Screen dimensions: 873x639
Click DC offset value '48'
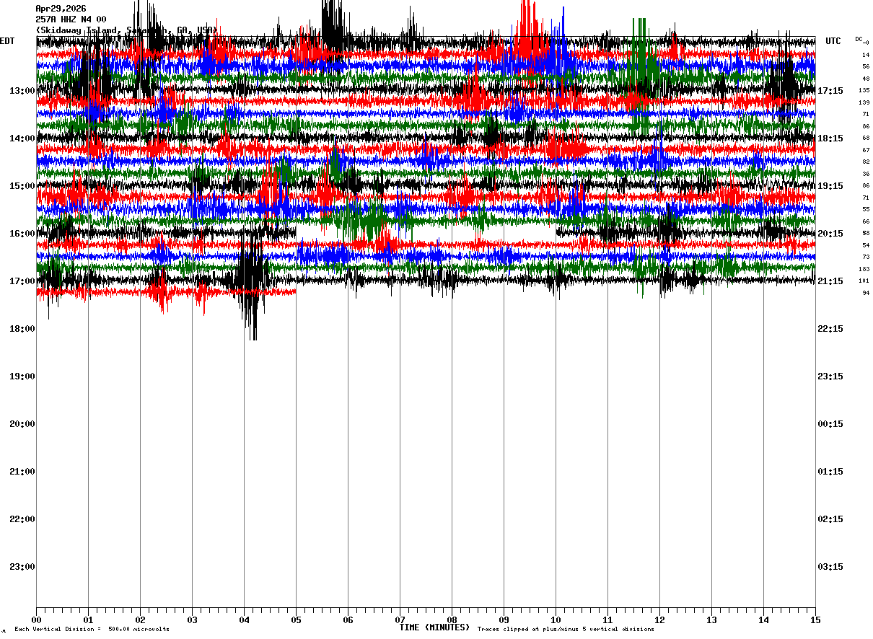[866, 79]
